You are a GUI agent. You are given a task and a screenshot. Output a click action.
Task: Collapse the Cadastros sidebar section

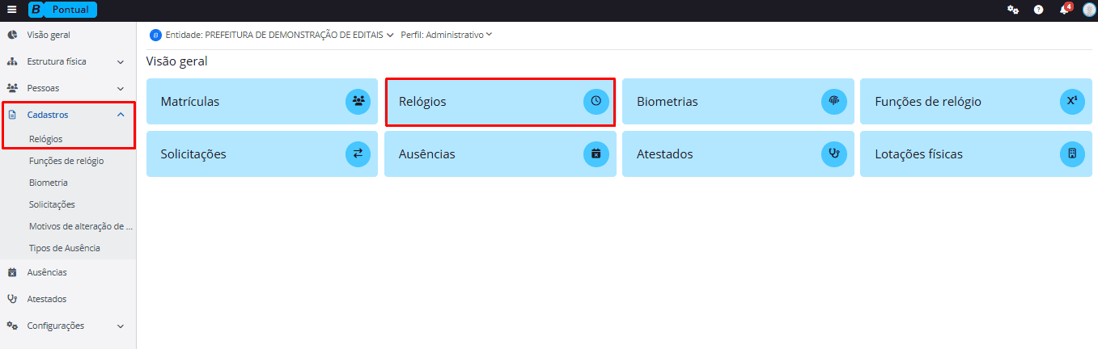point(120,115)
